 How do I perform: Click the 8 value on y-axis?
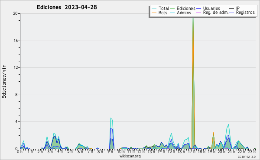click(x=16, y=95)
